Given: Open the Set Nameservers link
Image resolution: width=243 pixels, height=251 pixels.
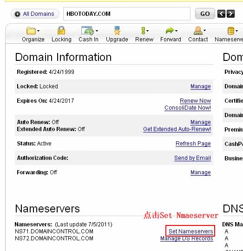Looking at the screenshot, I should (190, 231).
